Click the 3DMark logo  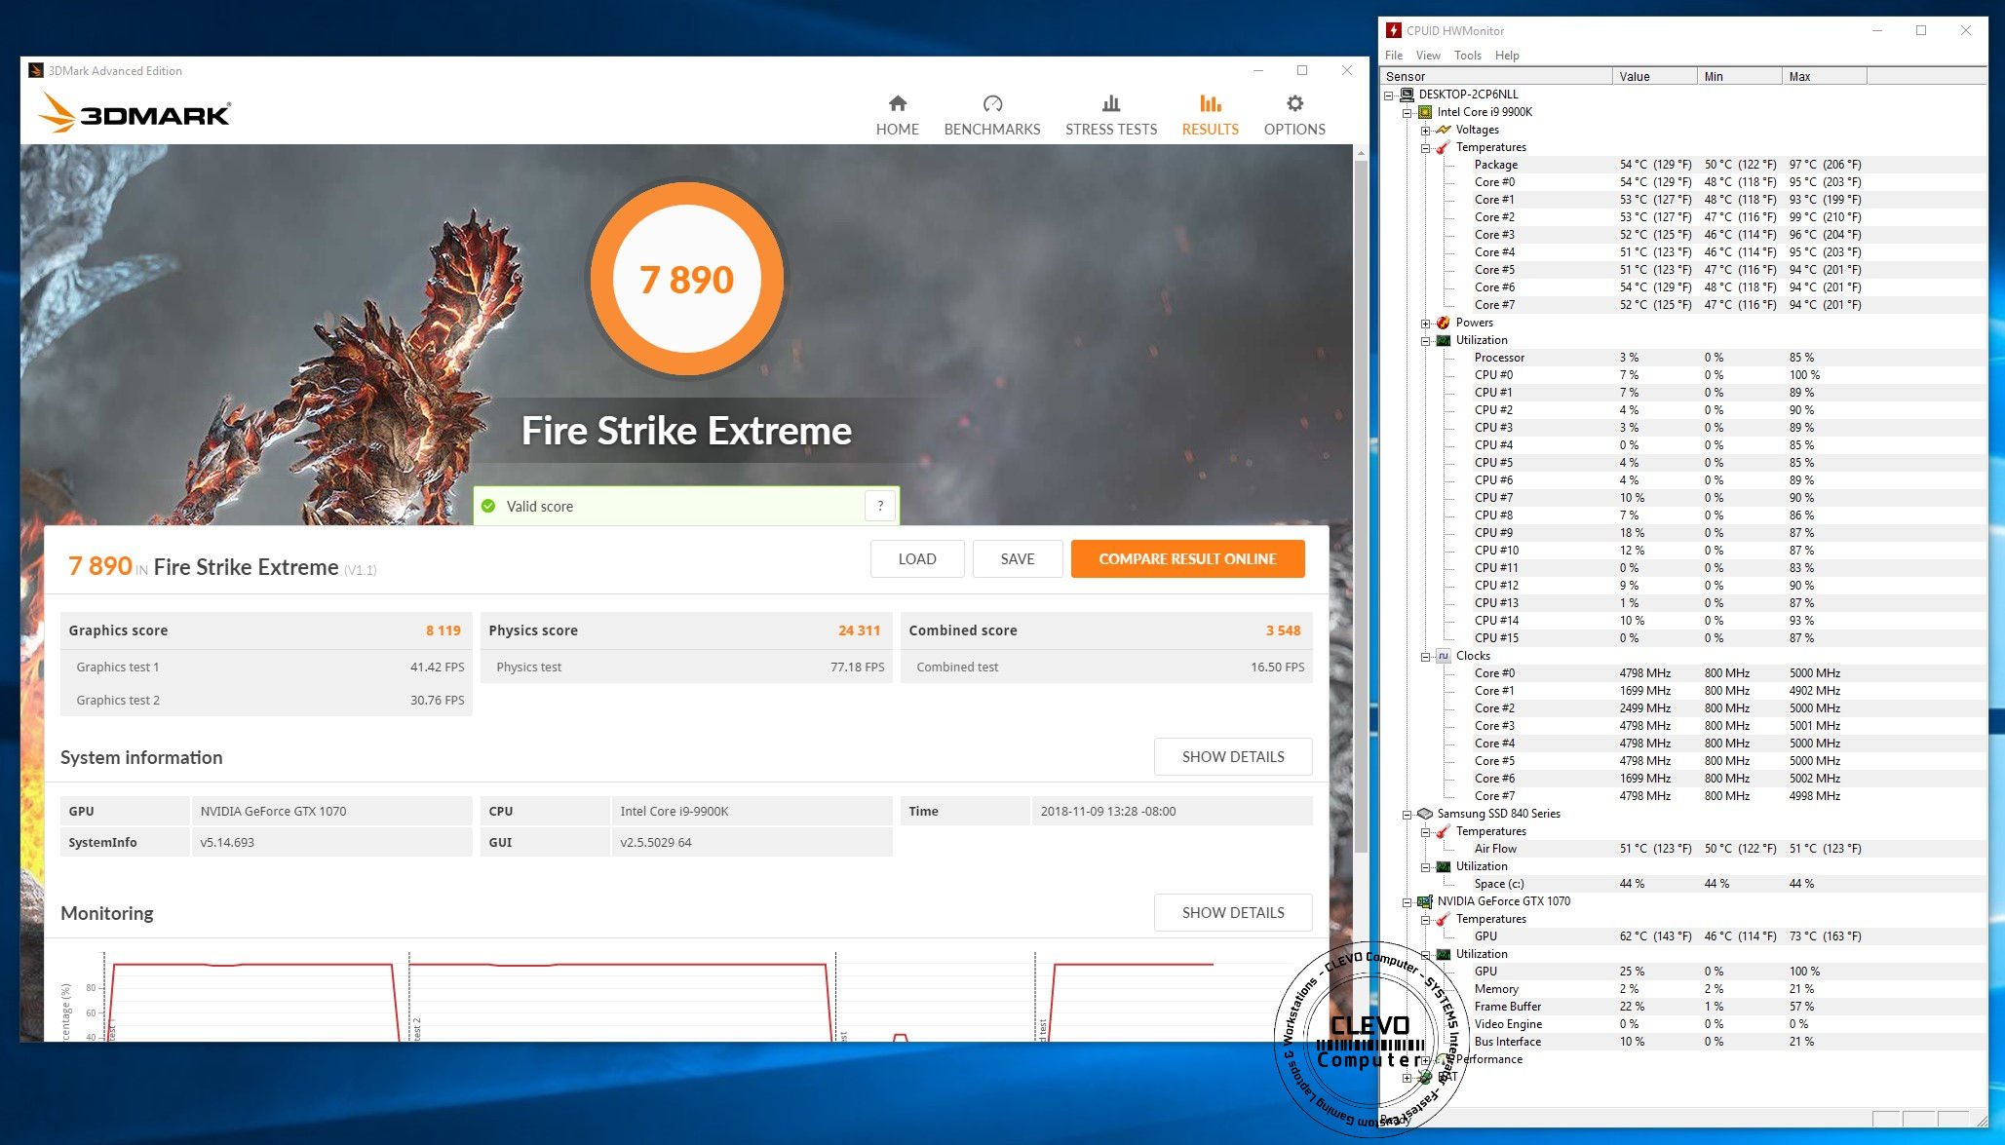point(135,112)
